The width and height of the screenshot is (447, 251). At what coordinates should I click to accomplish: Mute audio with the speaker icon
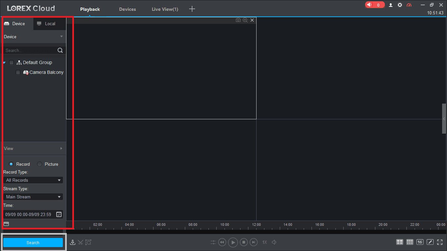[x=274, y=242]
